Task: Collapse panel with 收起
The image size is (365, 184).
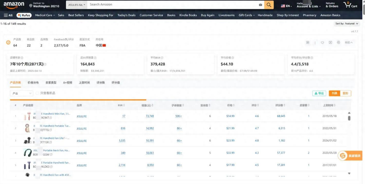Action: click(x=349, y=43)
